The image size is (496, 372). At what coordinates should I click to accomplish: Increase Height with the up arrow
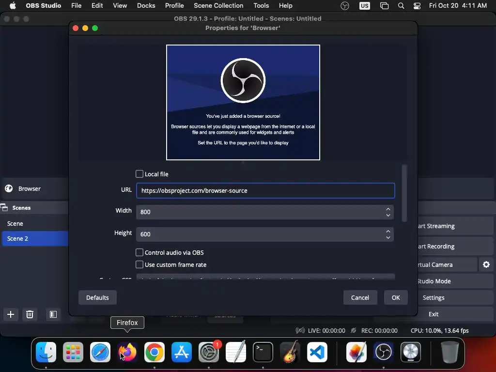pos(388,231)
